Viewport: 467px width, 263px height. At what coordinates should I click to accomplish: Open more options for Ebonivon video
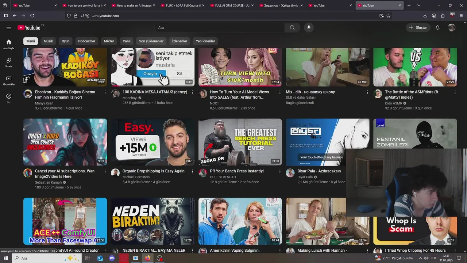105,92
